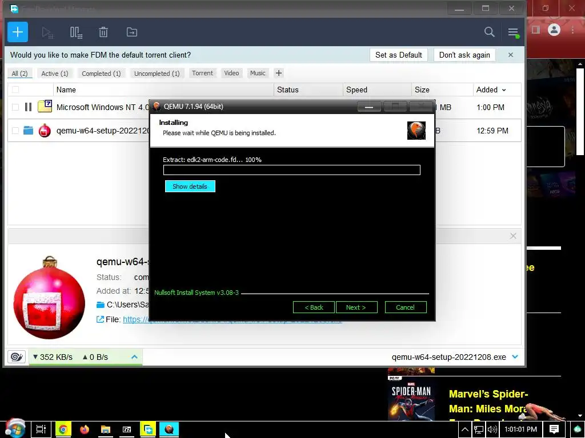Switch to Free Download Manager on taskbar
Image resolution: width=585 pixels, height=438 pixels.
tap(148, 429)
